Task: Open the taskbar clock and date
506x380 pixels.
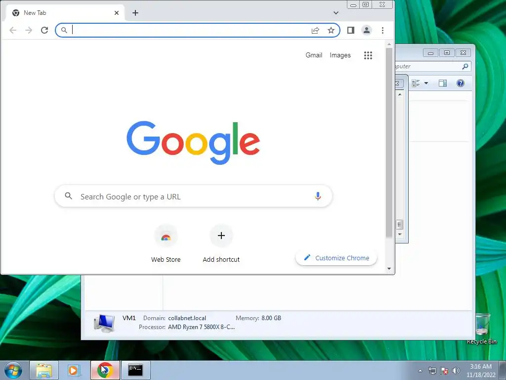Action: click(481, 371)
